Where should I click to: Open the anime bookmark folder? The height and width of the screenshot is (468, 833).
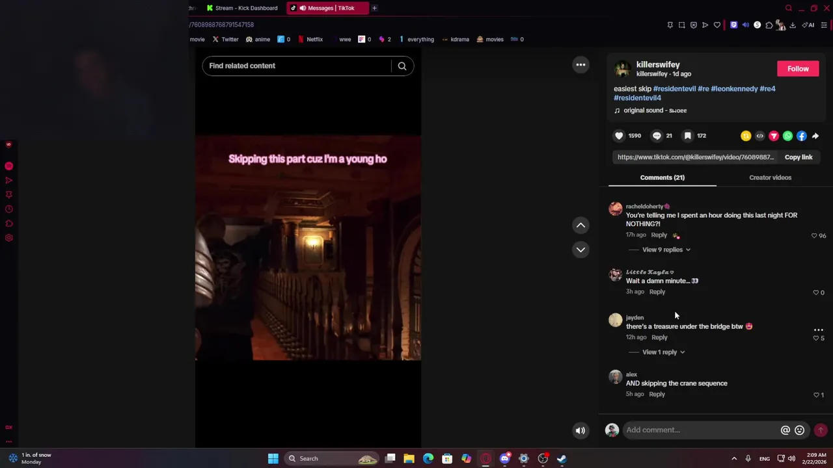[x=258, y=39]
